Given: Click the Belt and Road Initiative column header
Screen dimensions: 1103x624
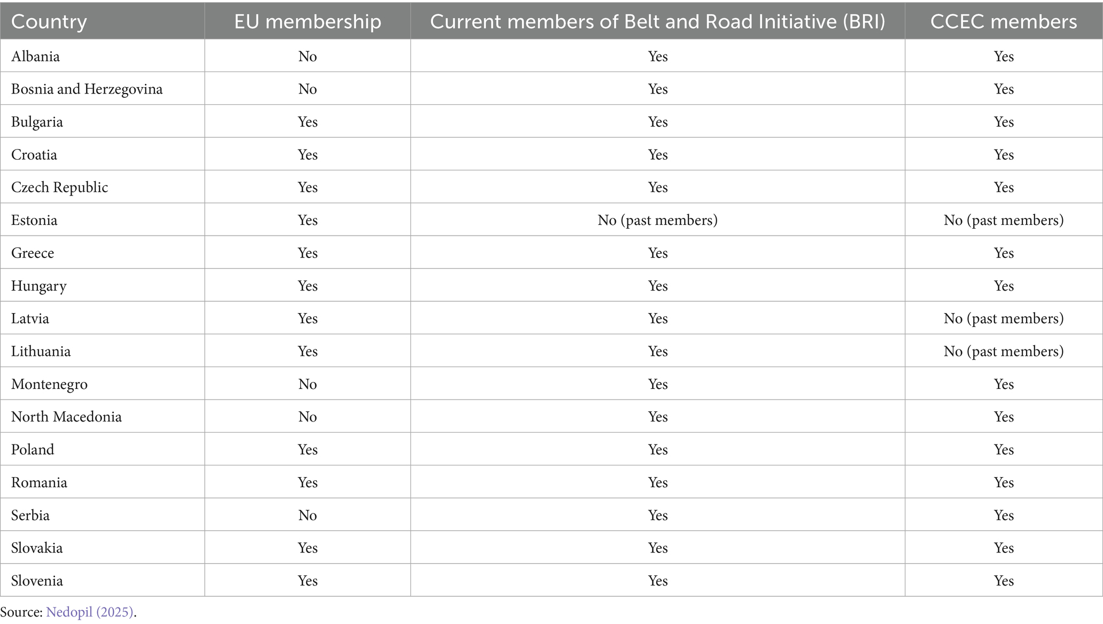Looking at the screenshot, I should point(657,21).
